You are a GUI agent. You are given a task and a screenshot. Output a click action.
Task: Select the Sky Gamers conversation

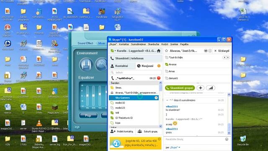tap(134, 98)
